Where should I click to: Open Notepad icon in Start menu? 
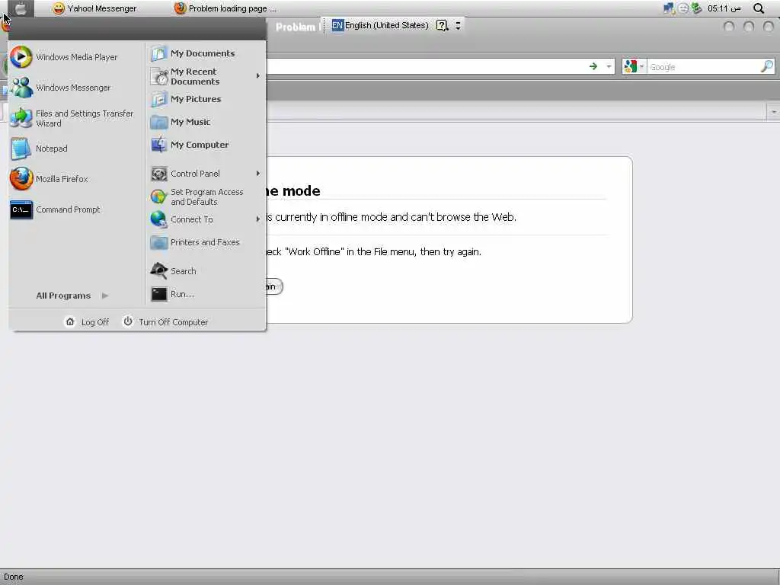pyautogui.click(x=21, y=149)
